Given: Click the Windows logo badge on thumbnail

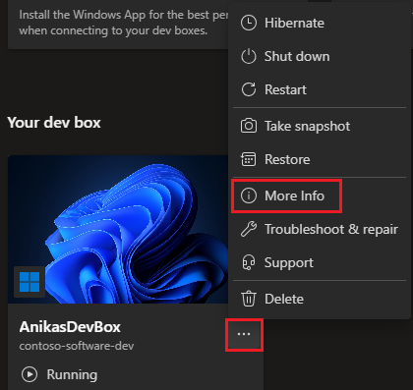Looking at the screenshot, I should tap(29, 282).
